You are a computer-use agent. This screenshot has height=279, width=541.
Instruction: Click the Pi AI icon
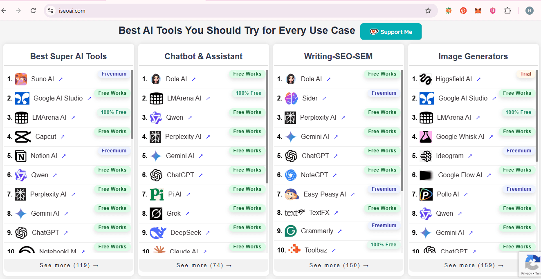pos(157,194)
